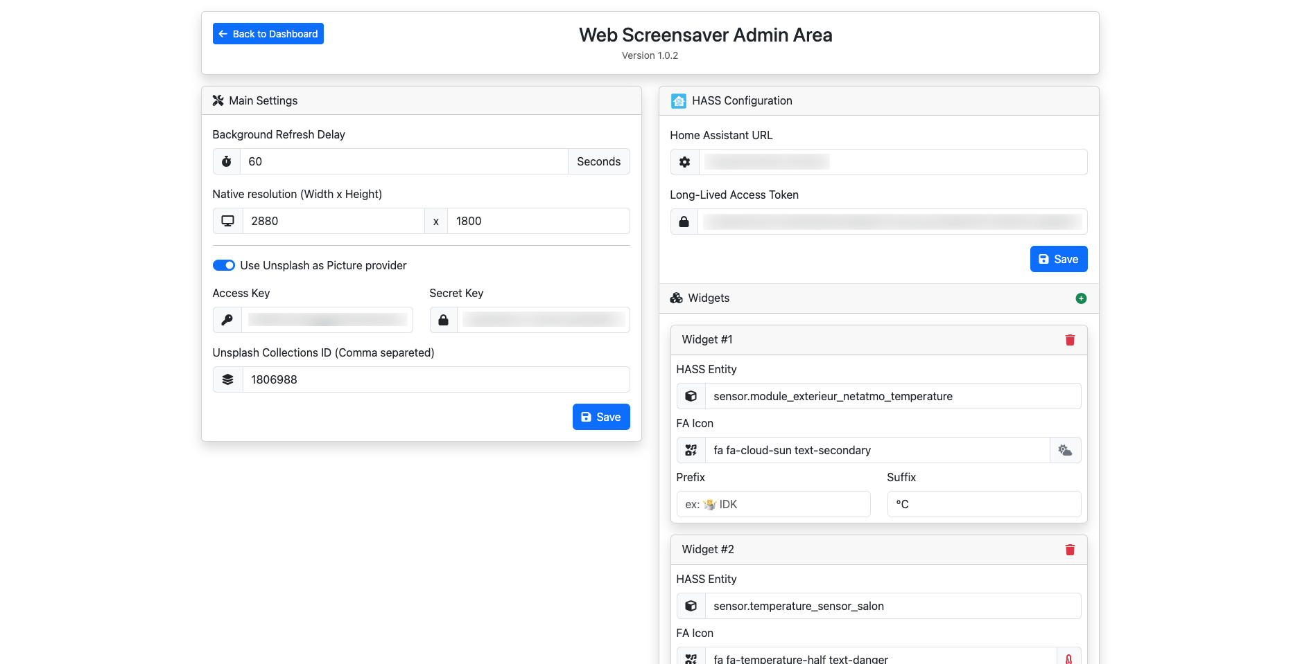The height and width of the screenshot is (664, 1300).
Task: Save the Main Settings section
Action: click(600, 416)
